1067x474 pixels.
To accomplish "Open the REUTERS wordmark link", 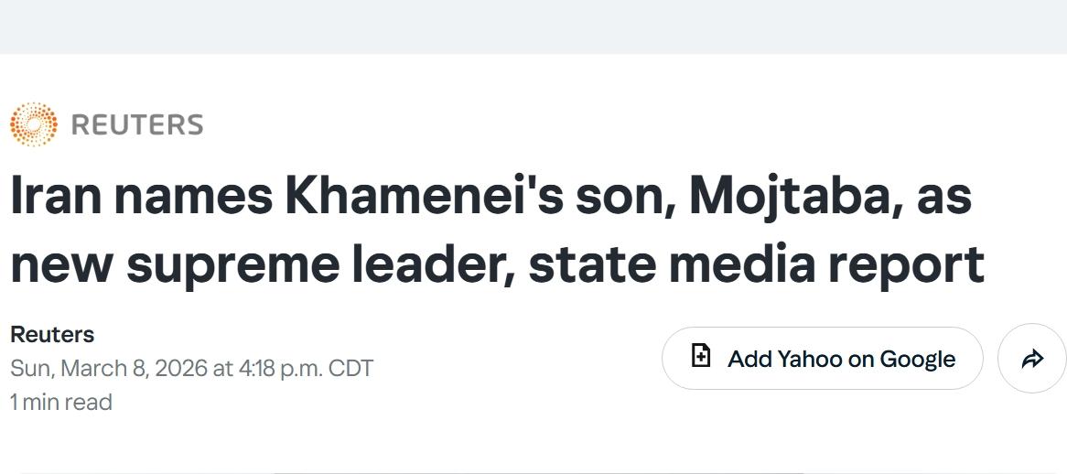I will pyautogui.click(x=137, y=124).
